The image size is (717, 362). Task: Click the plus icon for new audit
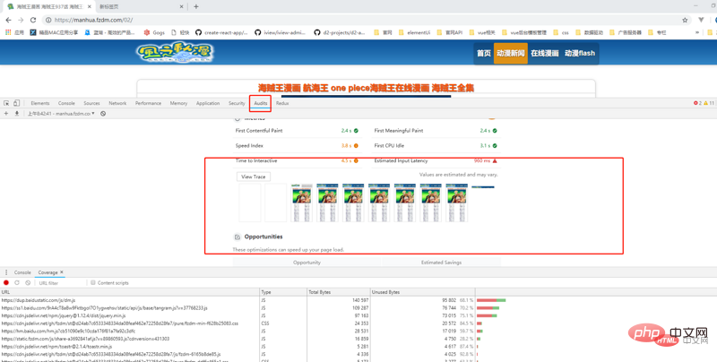[x=6, y=114]
